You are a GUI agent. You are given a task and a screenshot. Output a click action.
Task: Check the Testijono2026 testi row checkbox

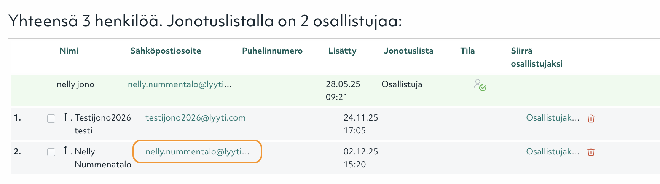click(51, 119)
